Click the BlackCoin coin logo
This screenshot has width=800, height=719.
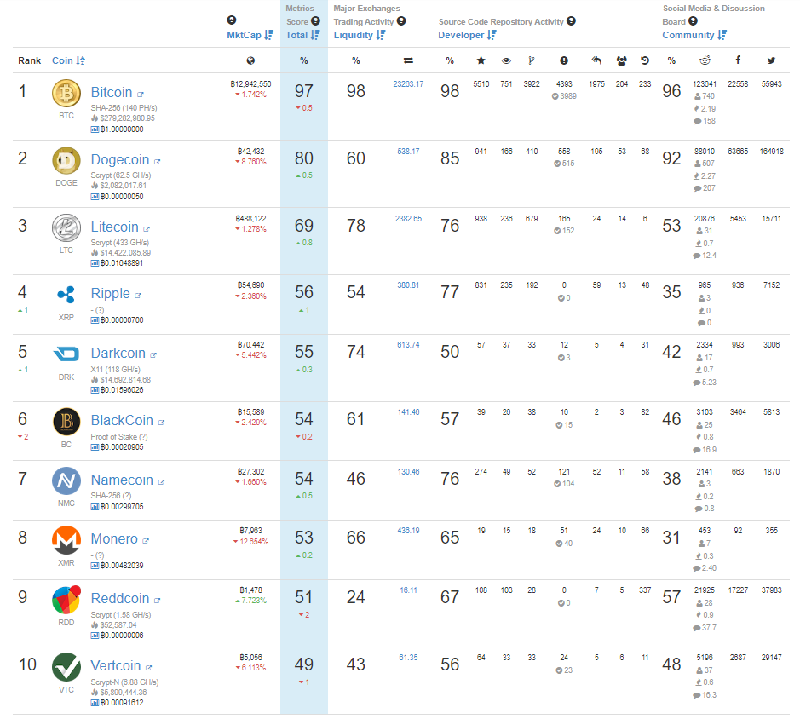point(66,422)
